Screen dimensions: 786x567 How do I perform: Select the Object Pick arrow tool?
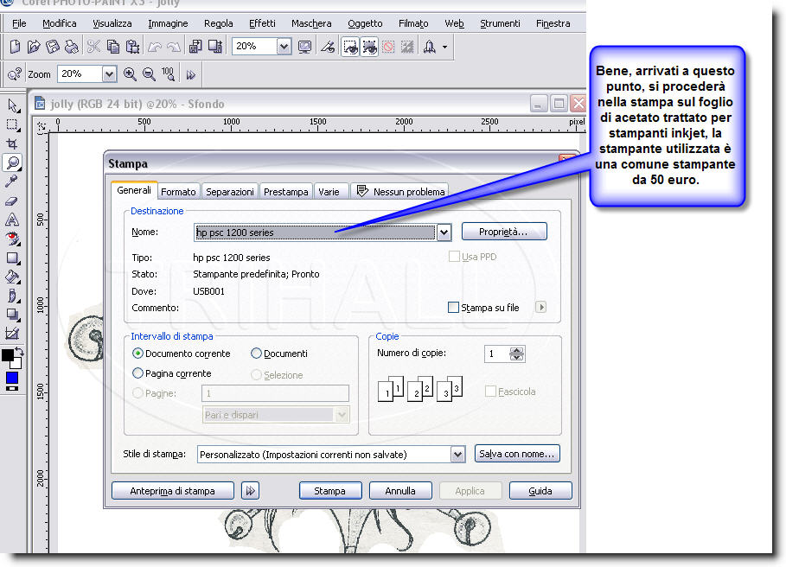point(12,105)
